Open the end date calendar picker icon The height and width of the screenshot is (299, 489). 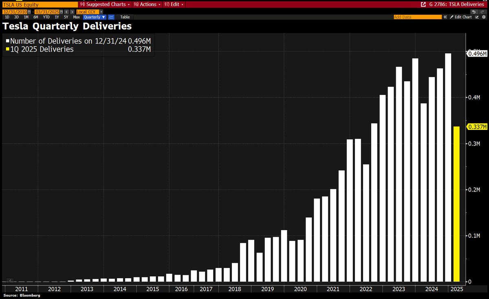pos(61,12)
